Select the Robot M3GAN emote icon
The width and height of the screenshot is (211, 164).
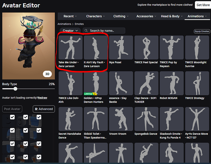click(x=172, y=83)
